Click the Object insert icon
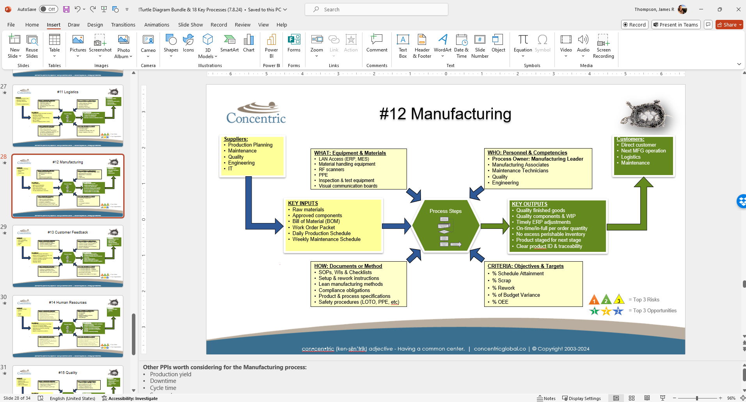This screenshot has width=746, height=402. (x=498, y=44)
